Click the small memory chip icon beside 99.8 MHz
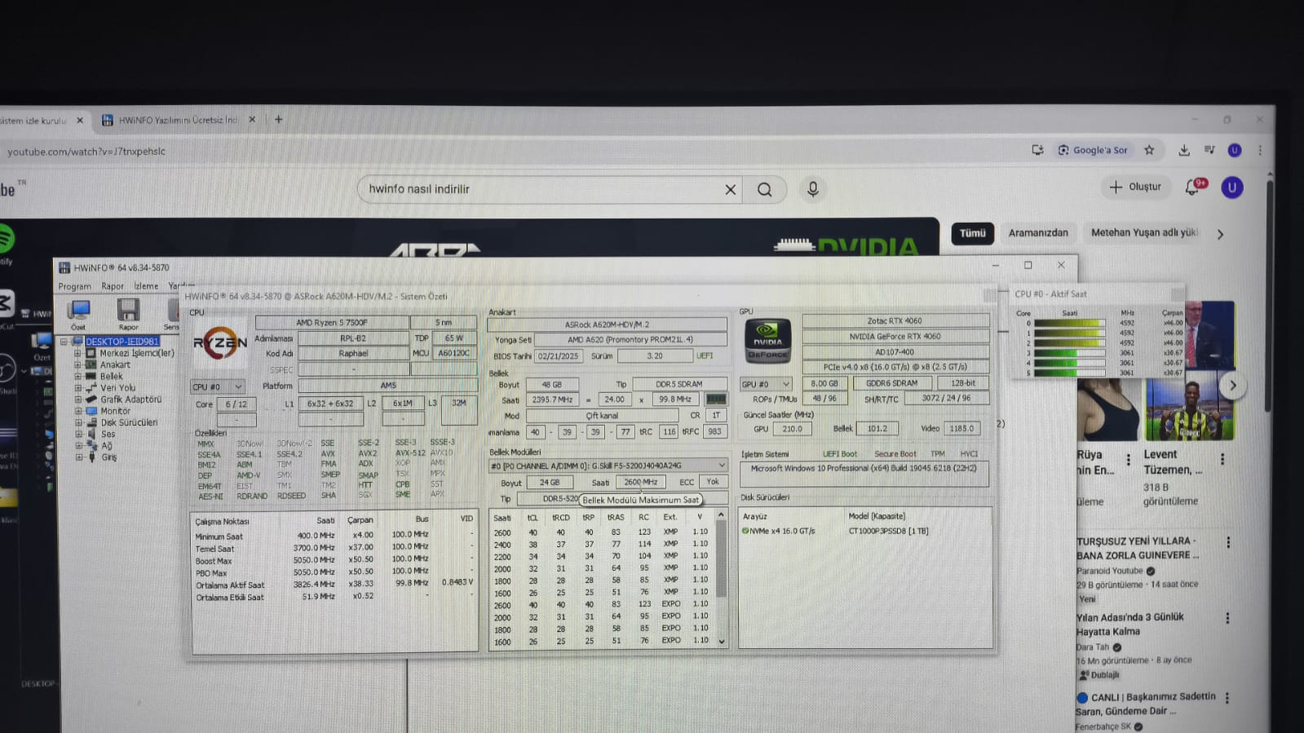The width and height of the screenshot is (1304, 733). (715, 400)
